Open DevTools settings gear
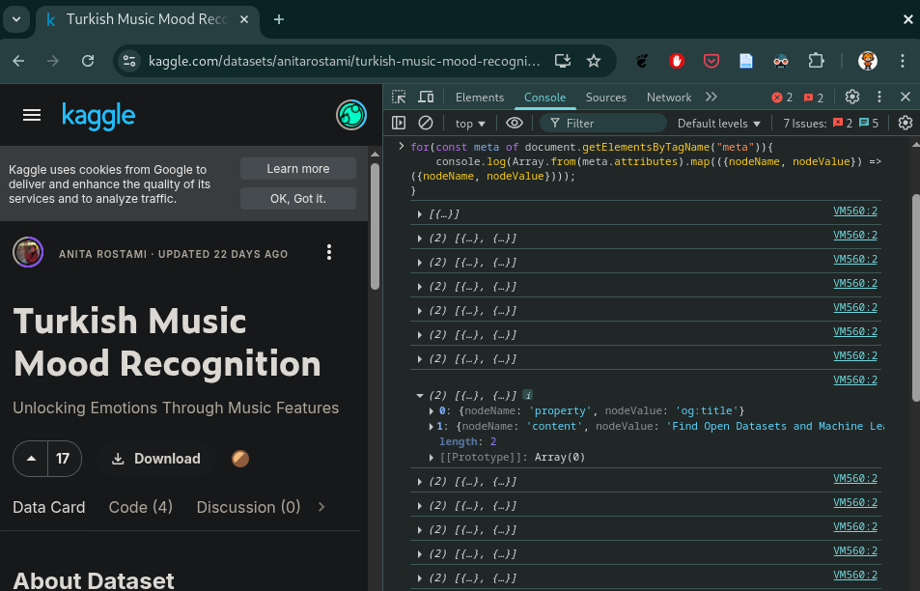Image resolution: width=920 pixels, height=591 pixels. (851, 97)
